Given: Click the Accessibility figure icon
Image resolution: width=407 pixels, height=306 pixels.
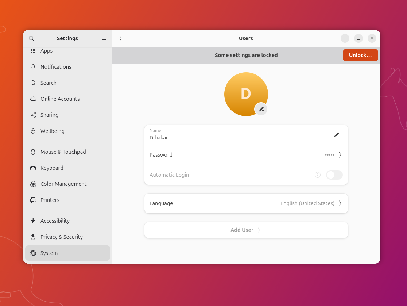Looking at the screenshot, I should (33, 221).
